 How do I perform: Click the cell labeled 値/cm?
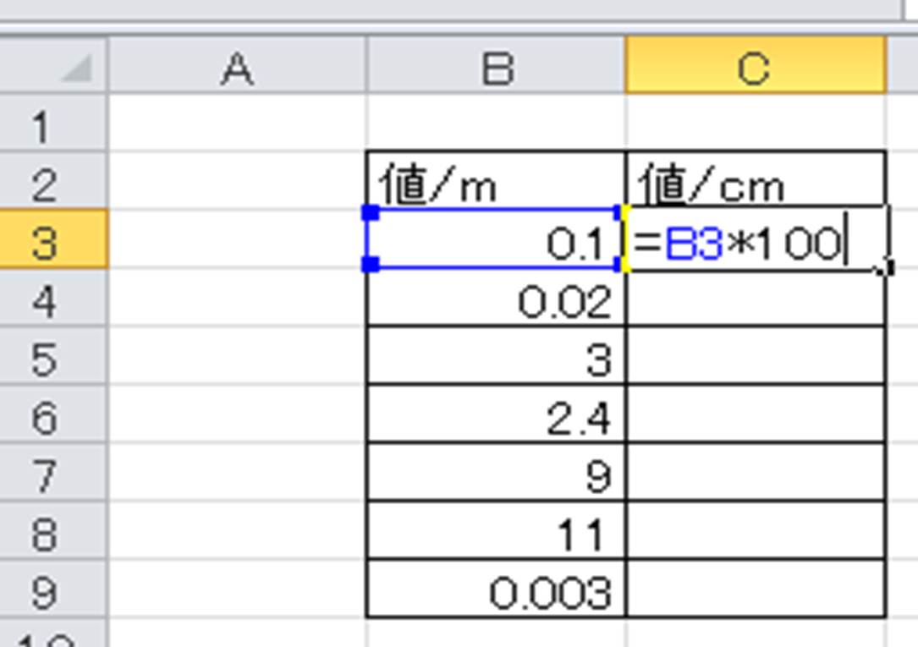point(755,182)
